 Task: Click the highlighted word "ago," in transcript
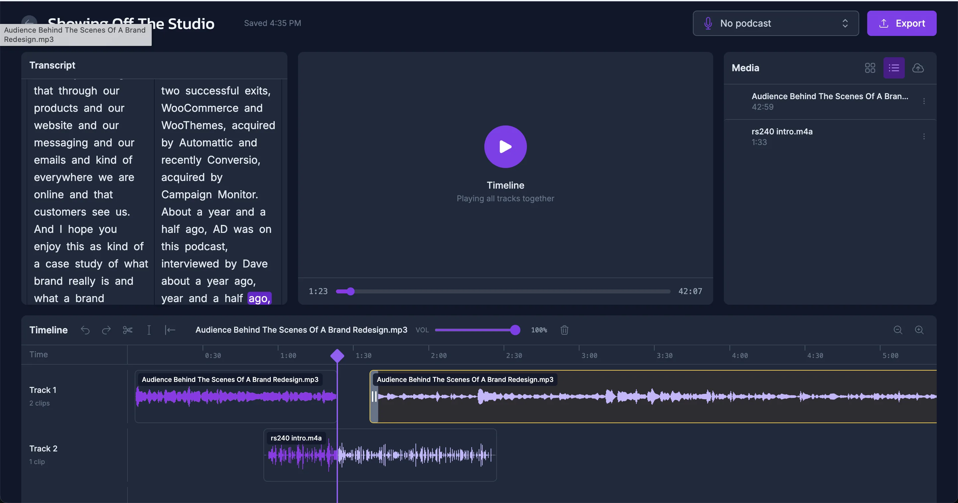pos(259,298)
